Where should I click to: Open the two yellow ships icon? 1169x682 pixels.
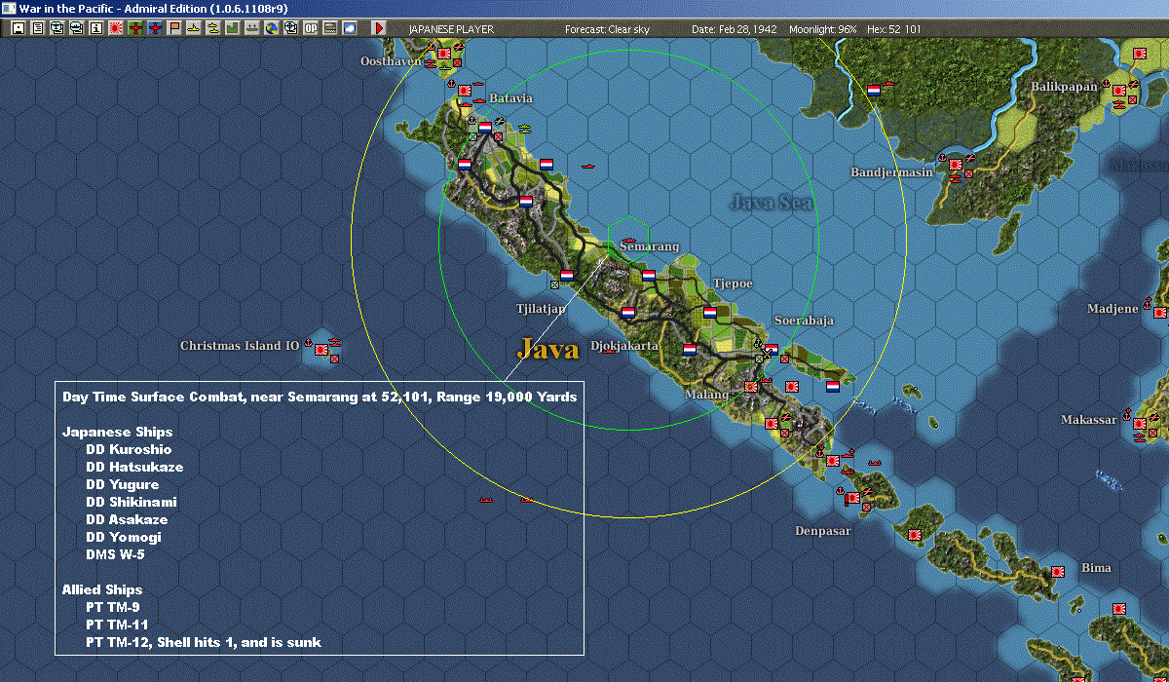pyautogui.click(x=212, y=28)
